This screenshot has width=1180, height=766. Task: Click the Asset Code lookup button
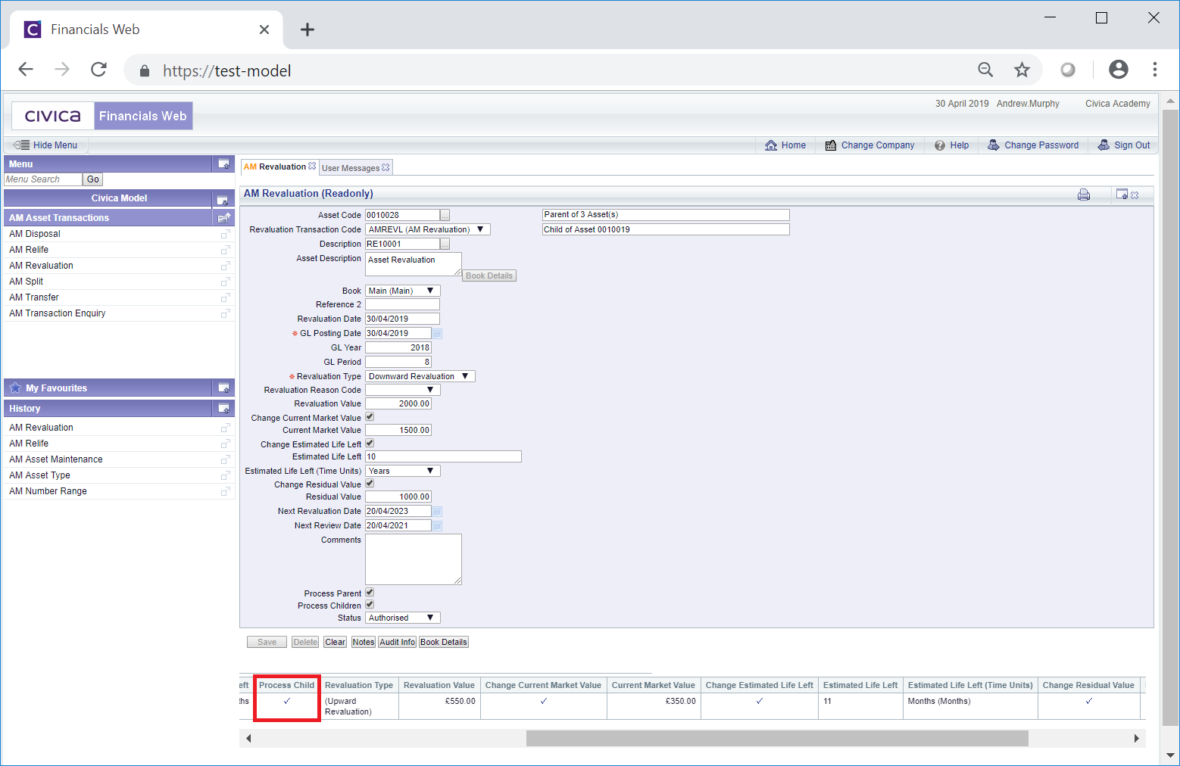click(x=445, y=215)
